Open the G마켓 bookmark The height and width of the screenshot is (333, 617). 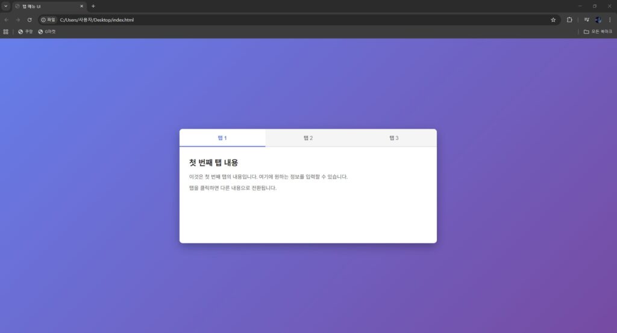click(47, 32)
